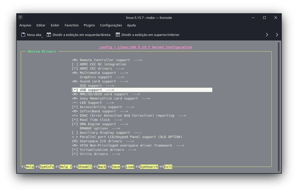The height and width of the screenshot is (193, 298).
Task: Expand LED Support submenu arrow
Action: [x=110, y=103]
